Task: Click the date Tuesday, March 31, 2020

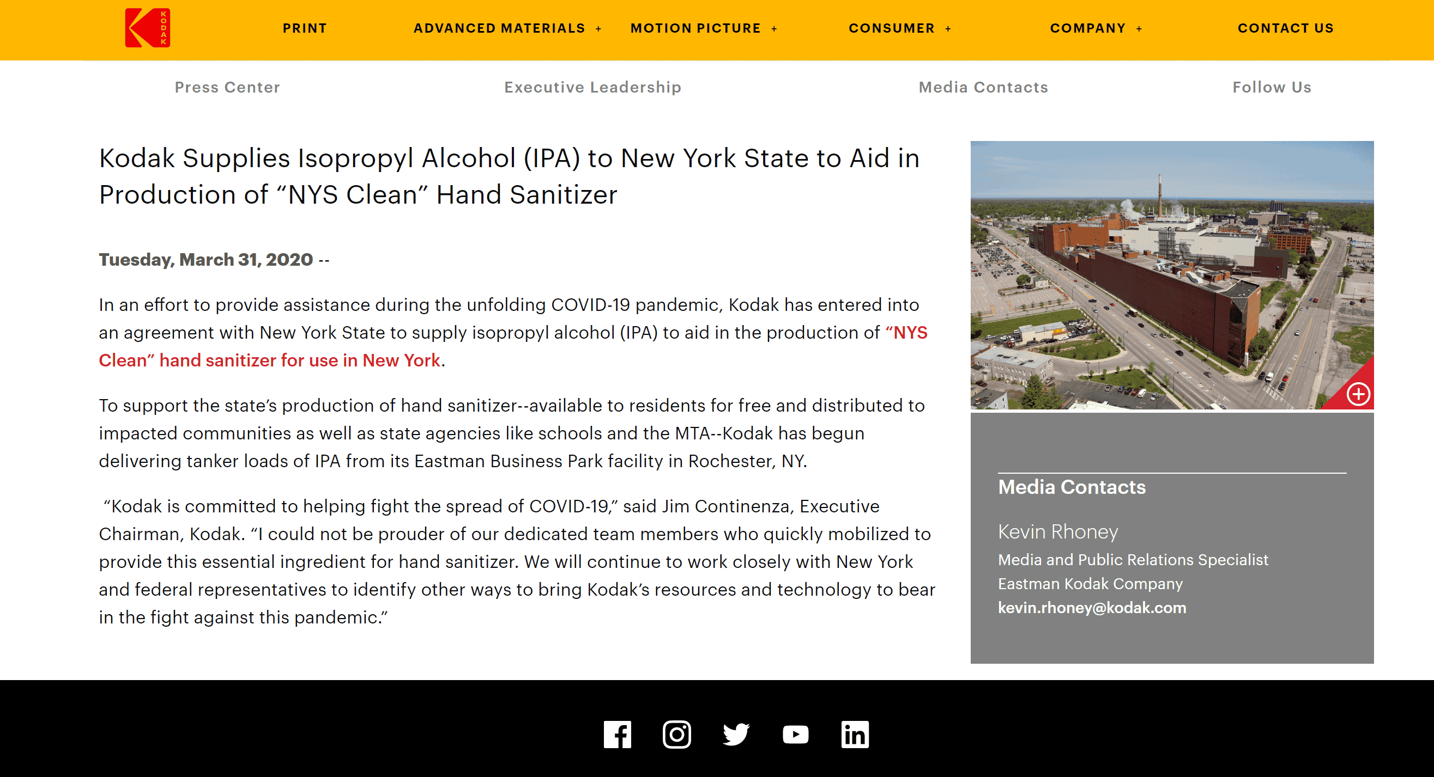Action: coord(206,260)
